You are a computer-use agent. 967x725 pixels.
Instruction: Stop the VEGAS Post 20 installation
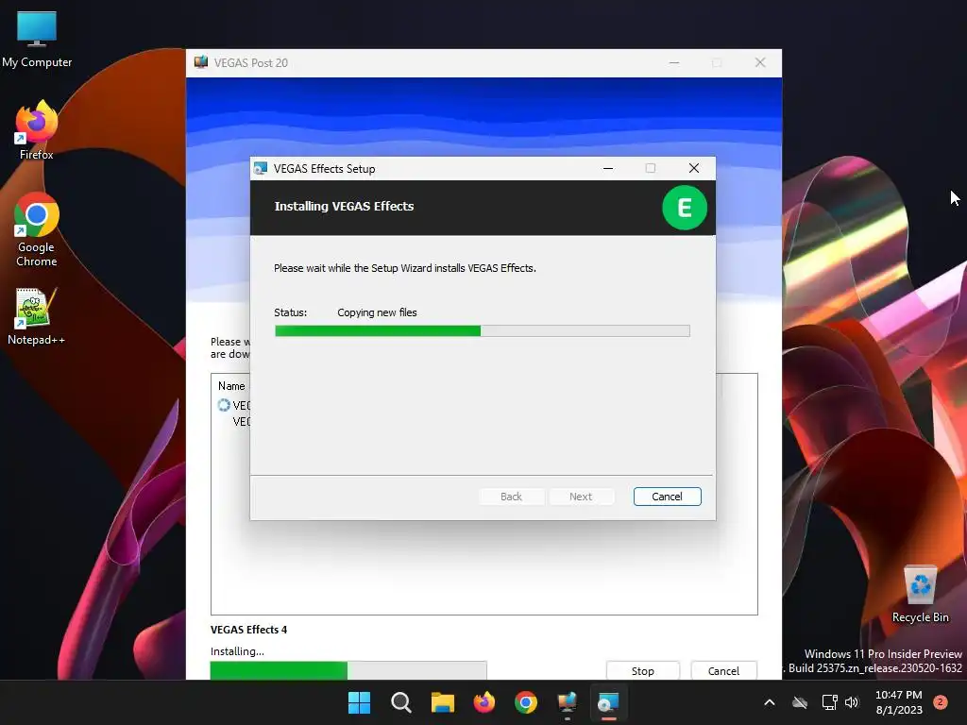(642, 671)
